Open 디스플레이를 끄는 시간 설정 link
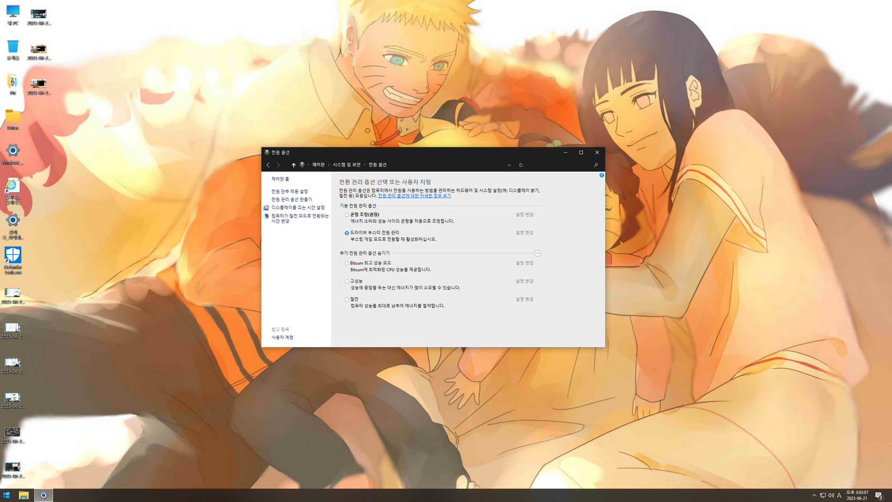Viewport: 892px width, 502px height. (x=298, y=208)
